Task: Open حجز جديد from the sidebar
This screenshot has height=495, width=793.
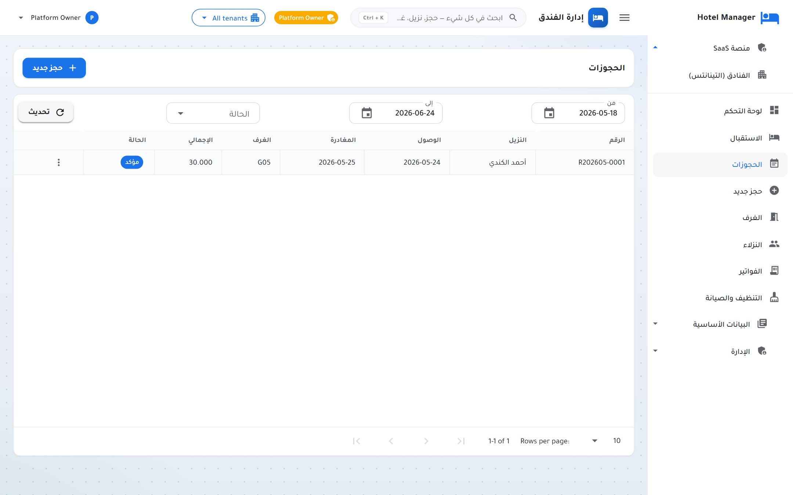Action: [x=720, y=191]
